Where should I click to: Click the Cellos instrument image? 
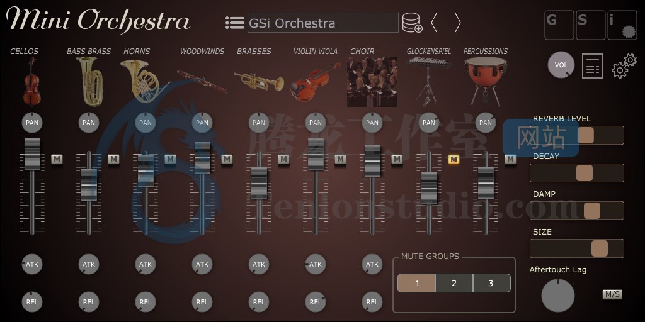31,81
